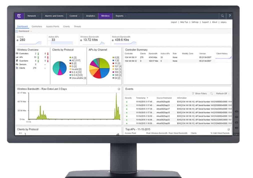253x178 pixels.
Task: Click the Logout link
Action: pyautogui.click(x=174, y=22)
